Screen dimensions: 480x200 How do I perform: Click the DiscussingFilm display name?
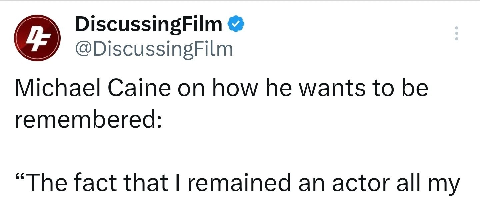pos(149,25)
